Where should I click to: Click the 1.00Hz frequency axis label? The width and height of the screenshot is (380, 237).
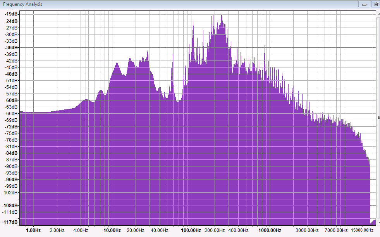pos(33,230)
